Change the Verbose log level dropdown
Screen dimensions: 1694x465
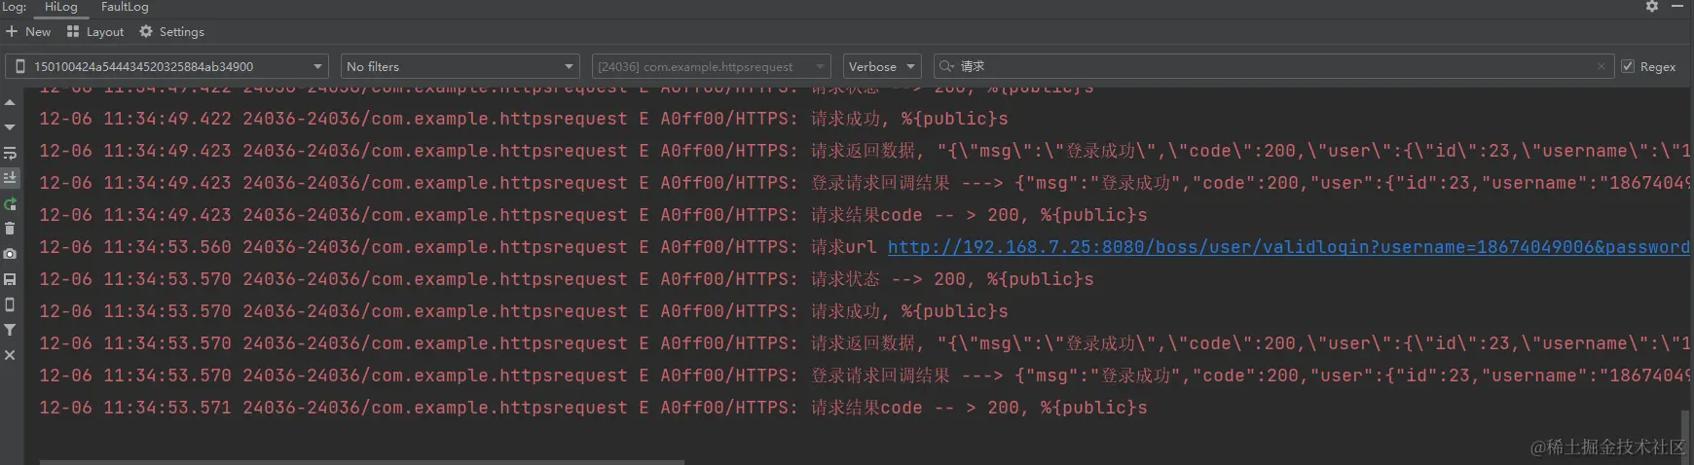(x=882, y=66)
